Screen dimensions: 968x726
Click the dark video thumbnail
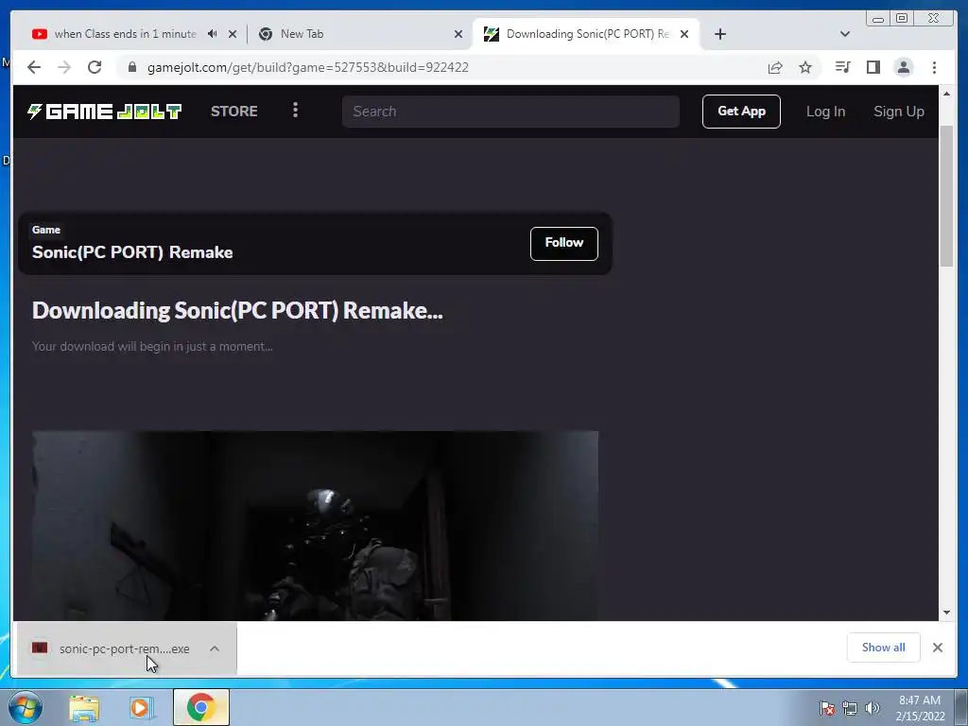tap(315, 526)
